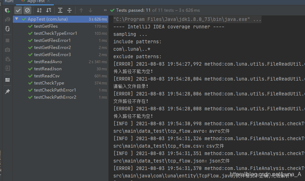Go to next failed test arrow
Image resolution: width=305 pixels, height=181 pixels.
(x=91, y=10)
